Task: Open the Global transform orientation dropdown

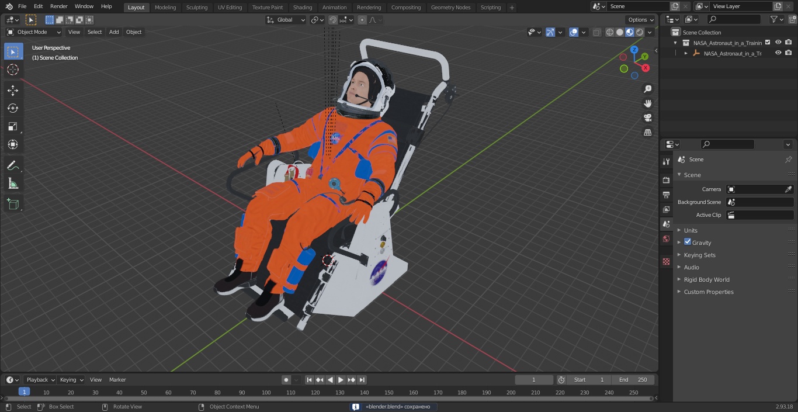Action: click(x=286, y=20)
